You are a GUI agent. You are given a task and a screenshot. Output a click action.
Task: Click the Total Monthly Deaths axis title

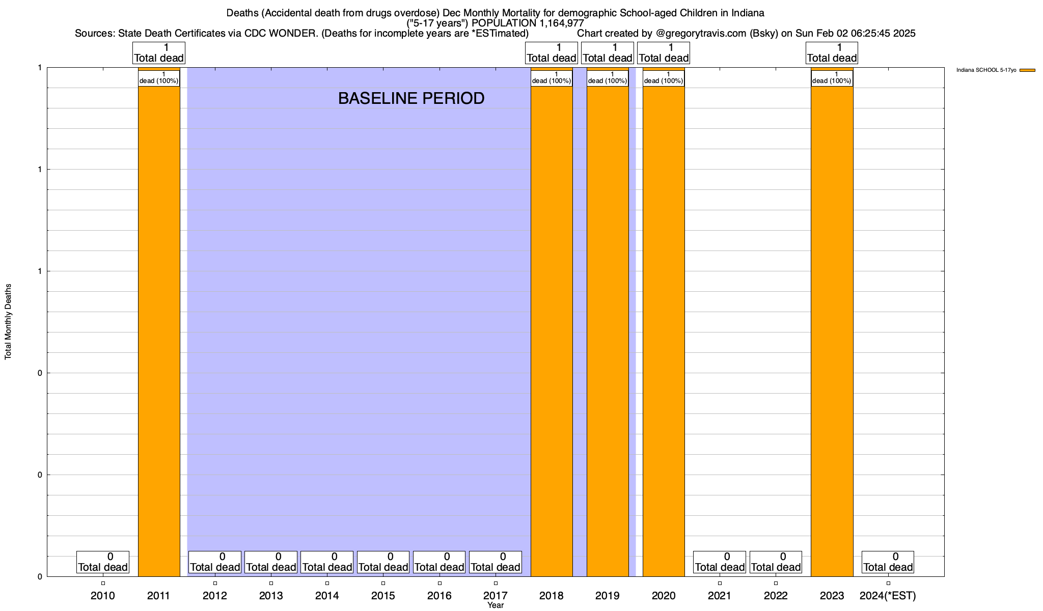click(8, 322)
